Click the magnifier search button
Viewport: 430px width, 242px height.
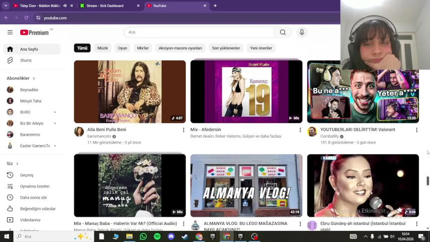pyautogui.click(x=283, y=32)
